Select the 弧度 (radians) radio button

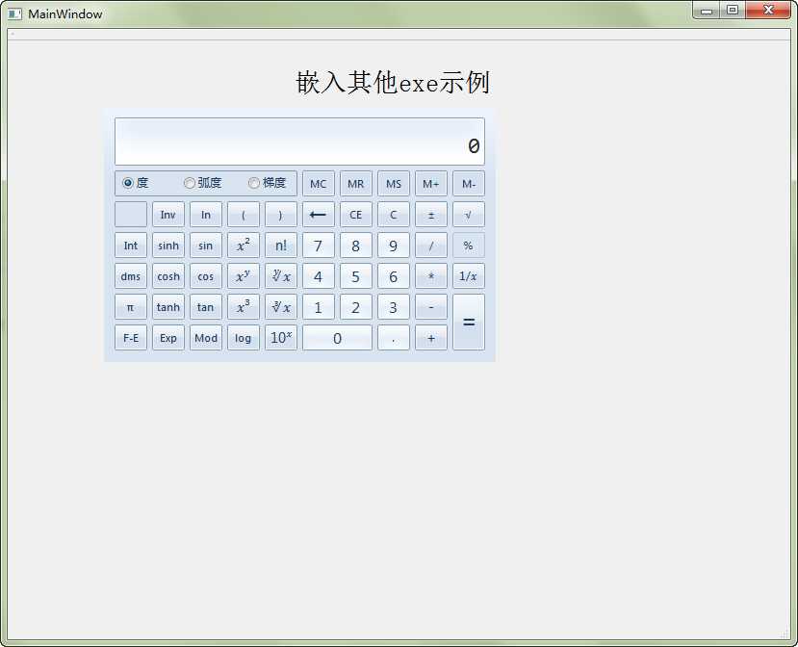click(x=202, y=183)
